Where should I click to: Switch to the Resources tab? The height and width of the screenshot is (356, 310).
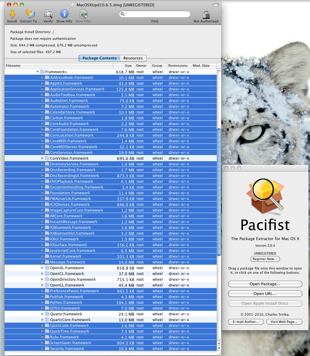(133, 58)
